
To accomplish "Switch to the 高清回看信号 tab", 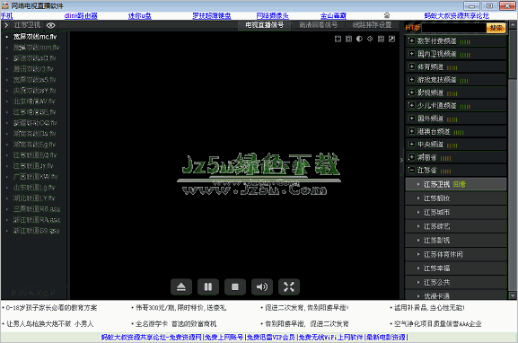I will 318,25.
